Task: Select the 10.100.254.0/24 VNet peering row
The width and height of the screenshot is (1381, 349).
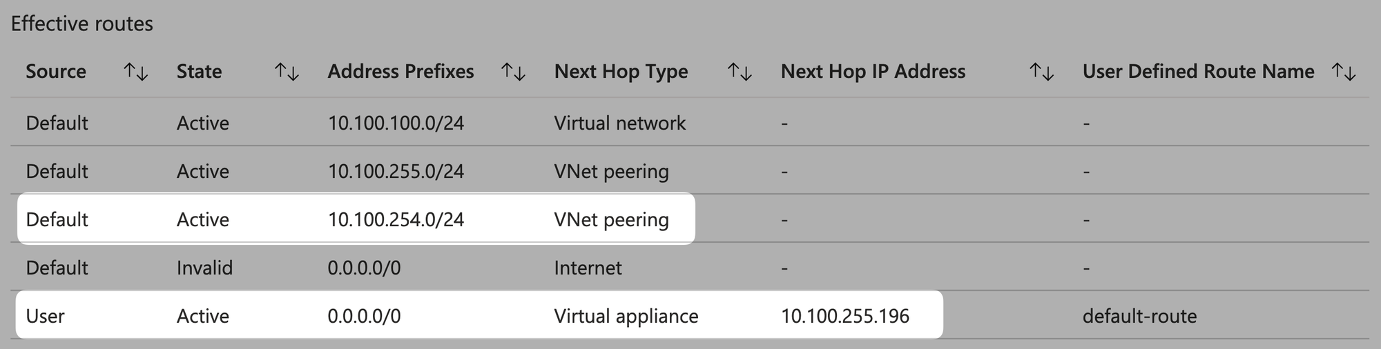Action: (x=690, y=219)
